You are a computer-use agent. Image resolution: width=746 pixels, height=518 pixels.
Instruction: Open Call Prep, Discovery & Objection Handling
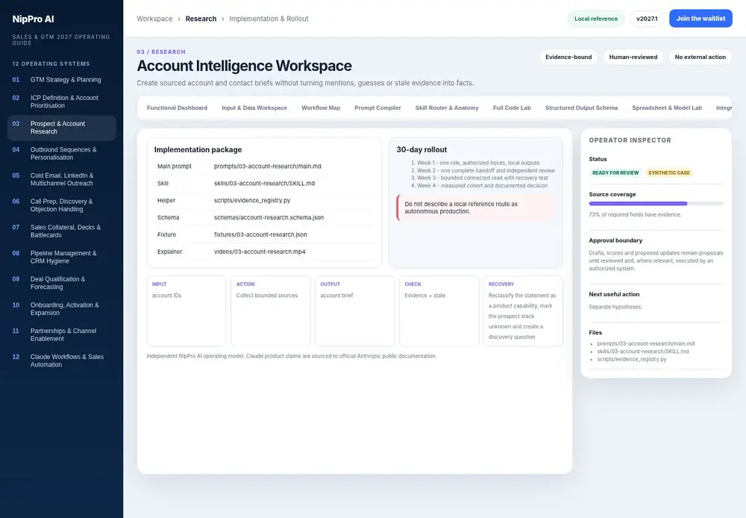(x=61, y=205)
